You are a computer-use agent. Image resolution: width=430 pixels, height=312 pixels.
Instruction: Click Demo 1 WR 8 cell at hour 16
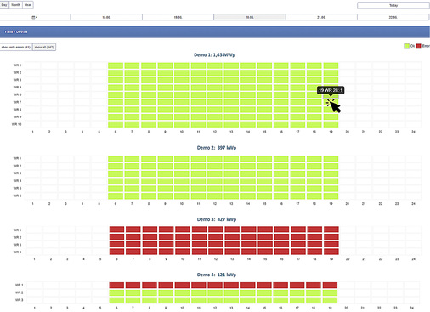pos(281,110)
